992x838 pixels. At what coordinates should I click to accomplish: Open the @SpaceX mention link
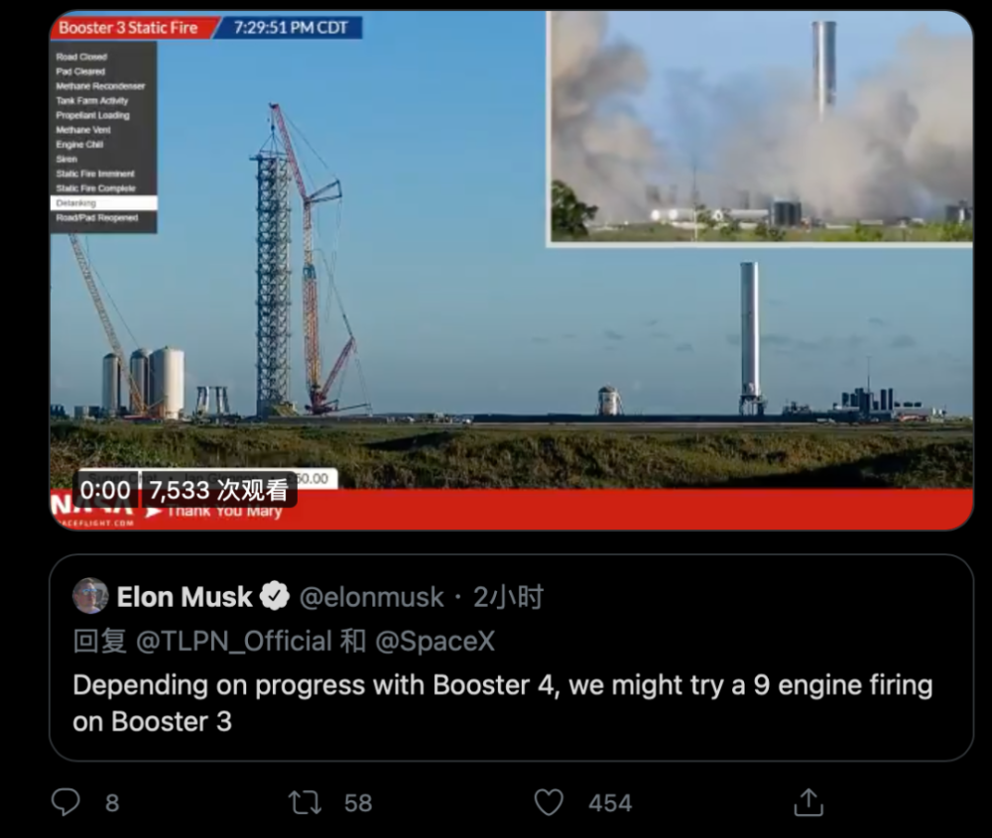pos(434,642)
